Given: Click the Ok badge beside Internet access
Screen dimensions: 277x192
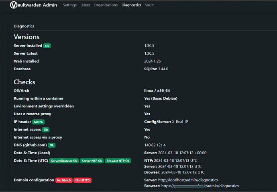Looking at the screenshot, I should [x=46, y=130].
